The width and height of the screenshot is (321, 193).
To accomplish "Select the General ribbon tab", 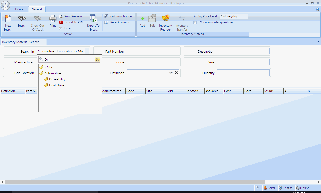I will click(37, 9).
